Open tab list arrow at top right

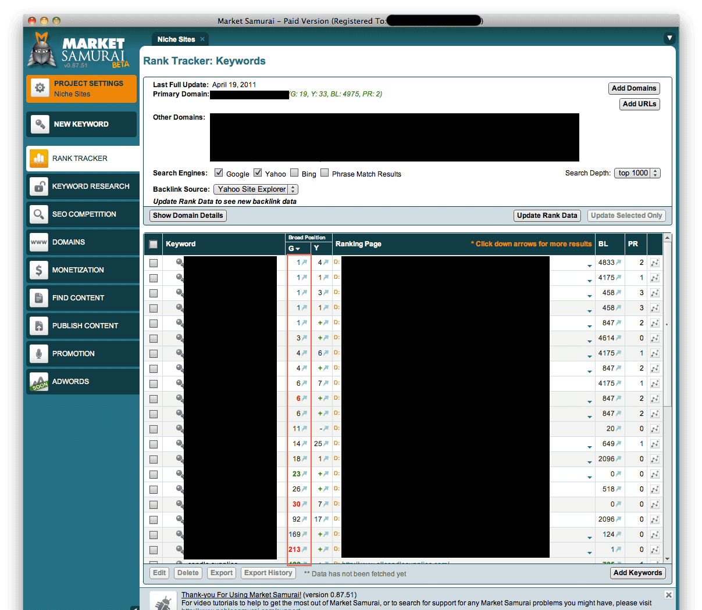[x=669, y=38]
